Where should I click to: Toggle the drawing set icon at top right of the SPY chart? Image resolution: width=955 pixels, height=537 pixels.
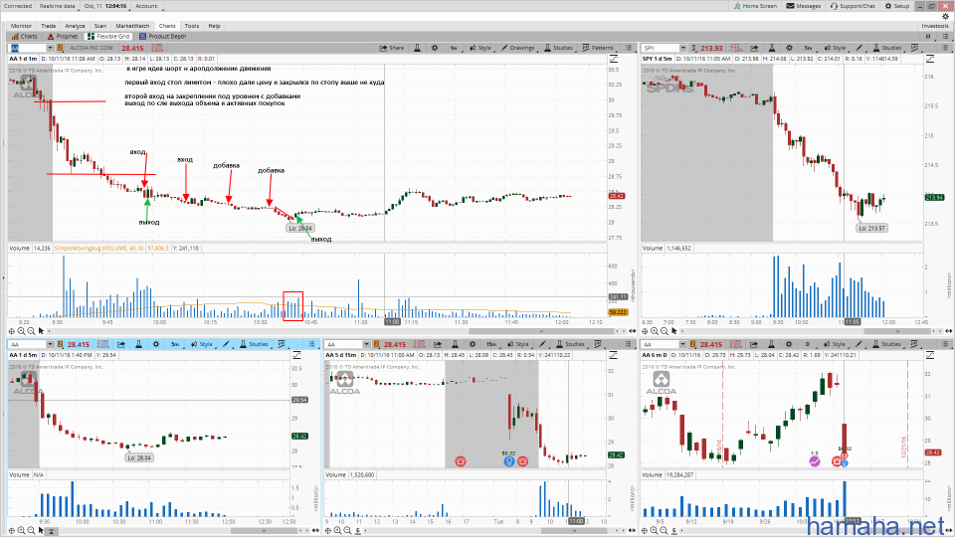(x=930, y=59)
